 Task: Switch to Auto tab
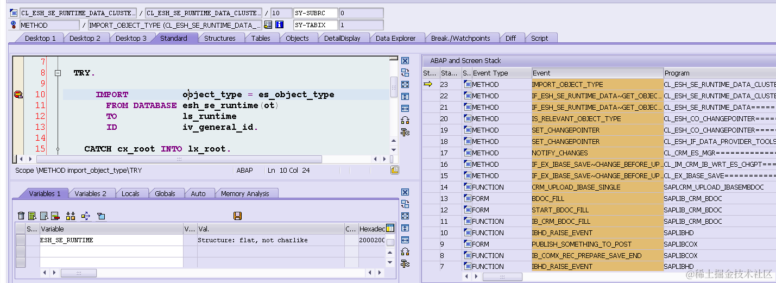pyautogui.click(x=198, y=193)
